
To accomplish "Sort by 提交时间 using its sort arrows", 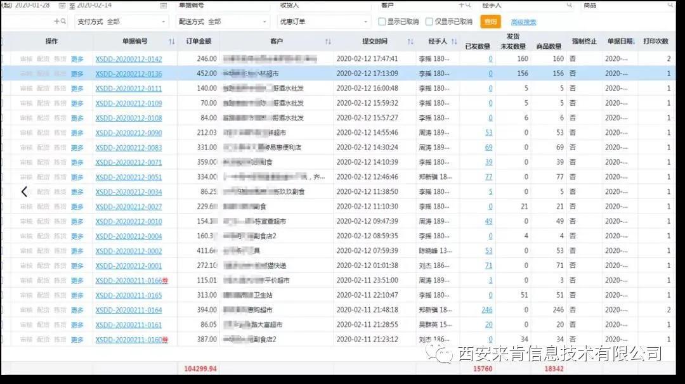I will click(x=410, y=42).
